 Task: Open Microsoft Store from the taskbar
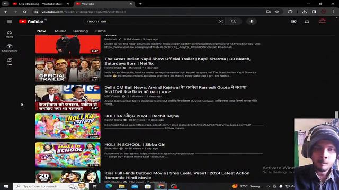(x=148, y=186)
